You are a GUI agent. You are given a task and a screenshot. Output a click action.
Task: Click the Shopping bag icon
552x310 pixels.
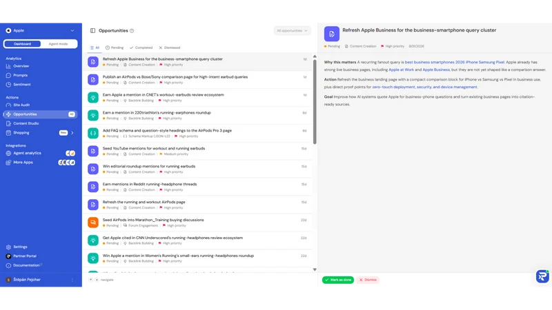coord(8,133)
